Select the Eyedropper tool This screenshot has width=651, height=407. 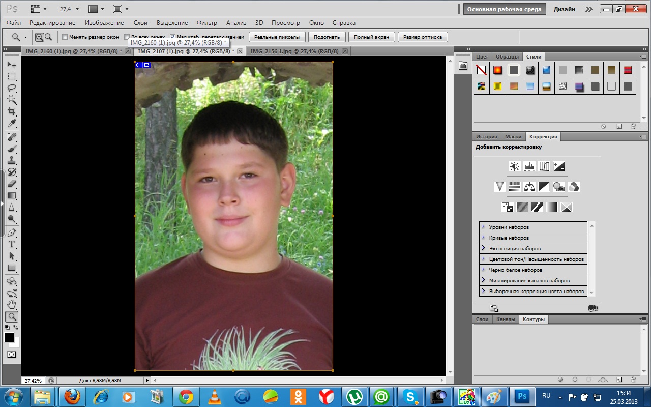click(x=11, y=123)
